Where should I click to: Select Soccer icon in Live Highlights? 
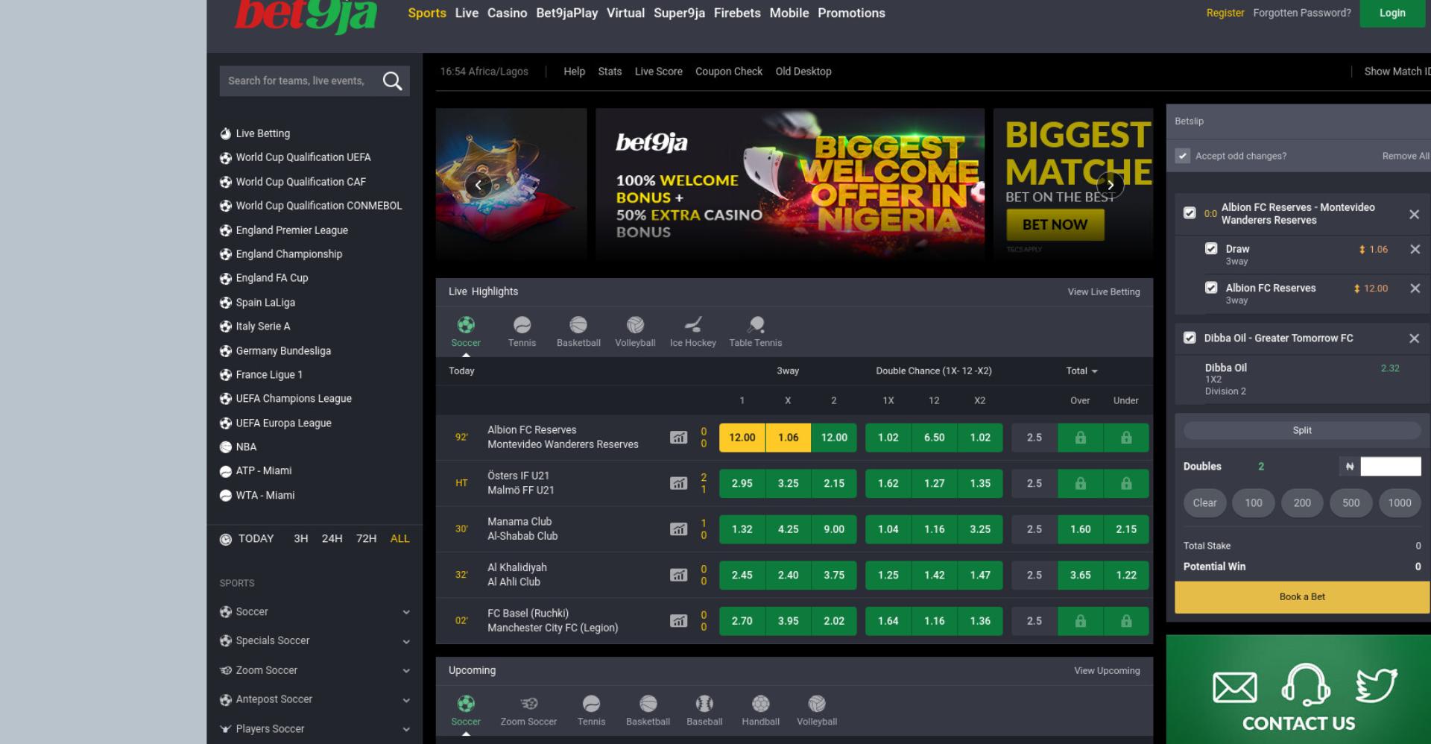(x=466, y=325)
